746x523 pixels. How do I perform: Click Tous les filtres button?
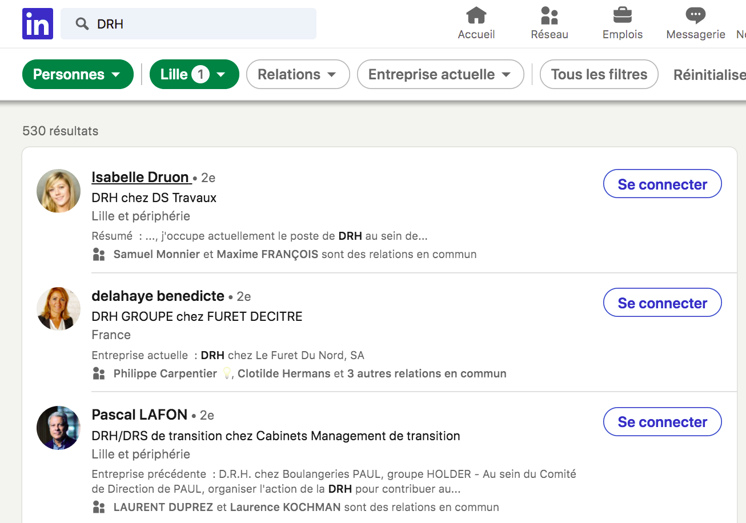[x=599, y=74]
